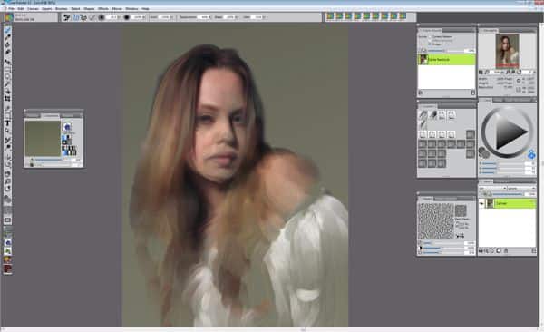This screenshot has width=544, height=332.
Task: Click the leftmost icon below the Navigator thumbnail
Action: 481,73
